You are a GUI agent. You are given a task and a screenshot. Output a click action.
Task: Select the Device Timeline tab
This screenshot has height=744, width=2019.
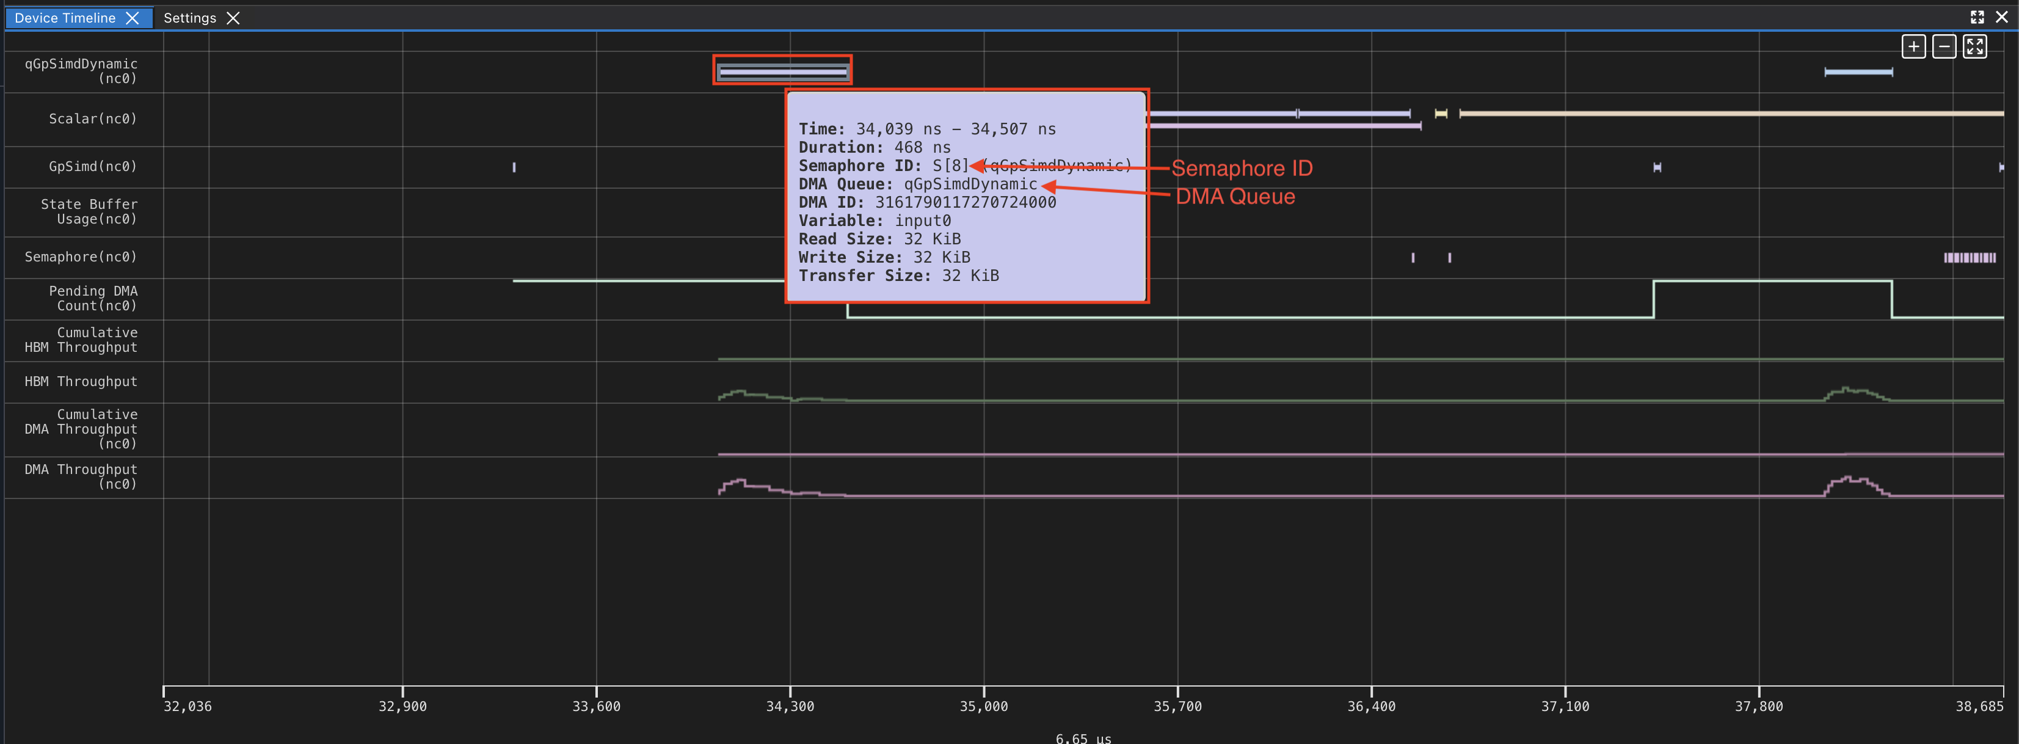[64, 18]
